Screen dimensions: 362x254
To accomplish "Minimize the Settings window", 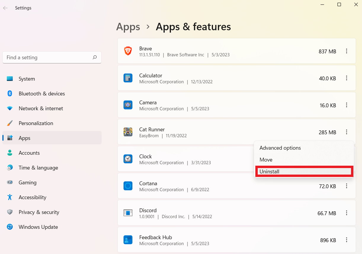I will coord(322,4).
